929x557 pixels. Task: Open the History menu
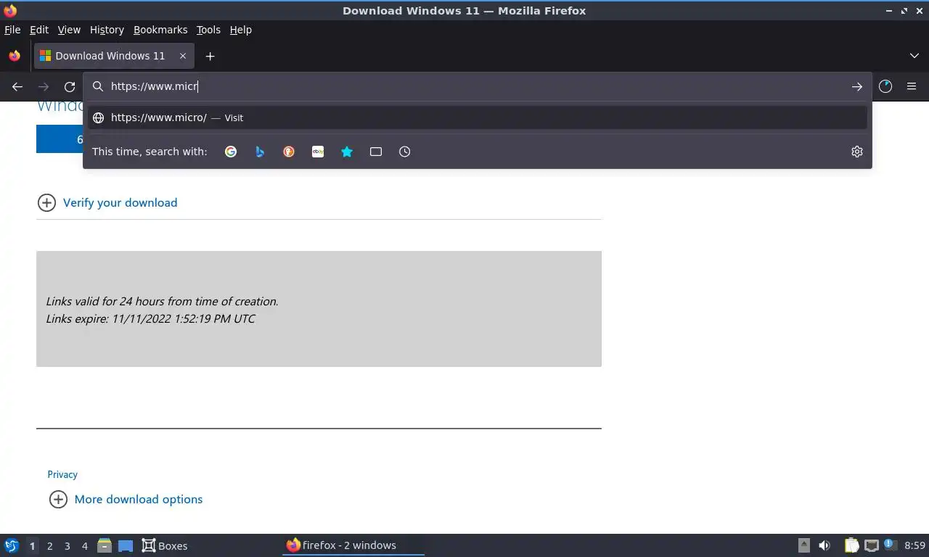coord(107,30)
